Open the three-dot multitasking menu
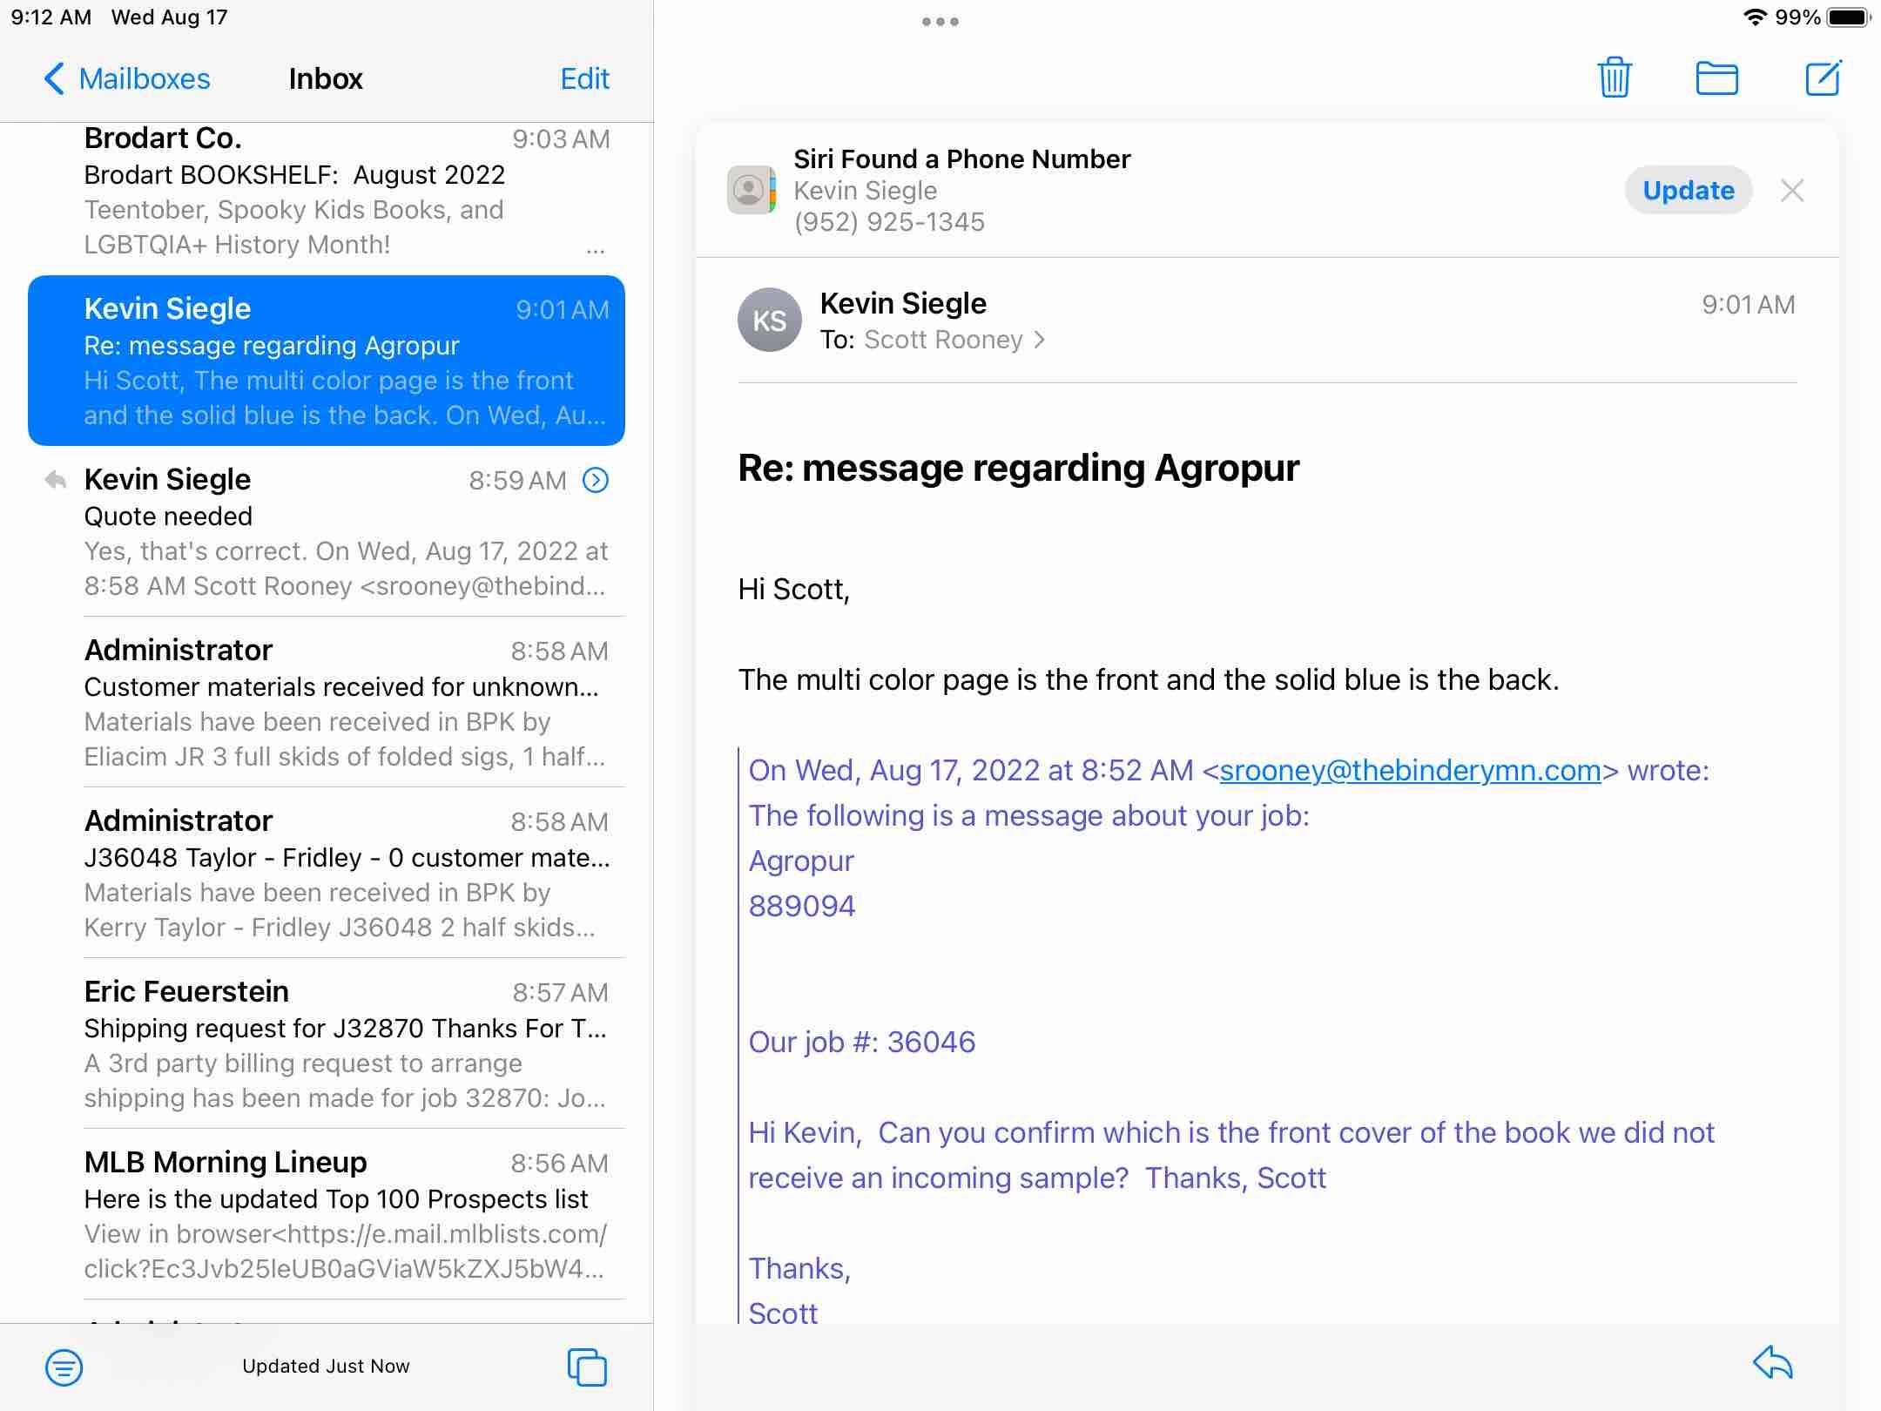 point(940,22)
